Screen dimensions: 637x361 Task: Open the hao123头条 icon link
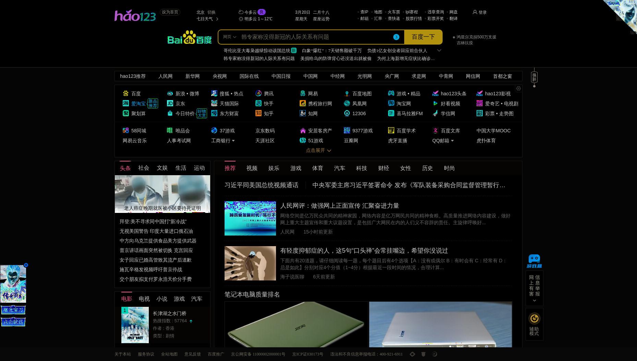pyautogui.click(x=435, y=93)
